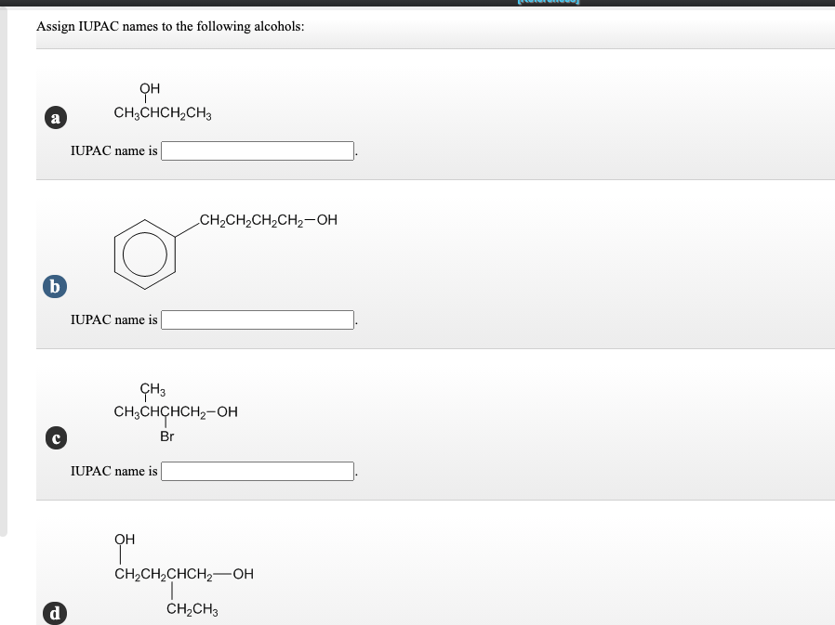Select the circled letter "c" badge

point(56,437)
